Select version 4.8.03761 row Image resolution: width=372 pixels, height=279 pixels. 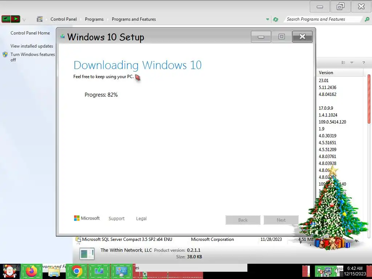[327, 156]
